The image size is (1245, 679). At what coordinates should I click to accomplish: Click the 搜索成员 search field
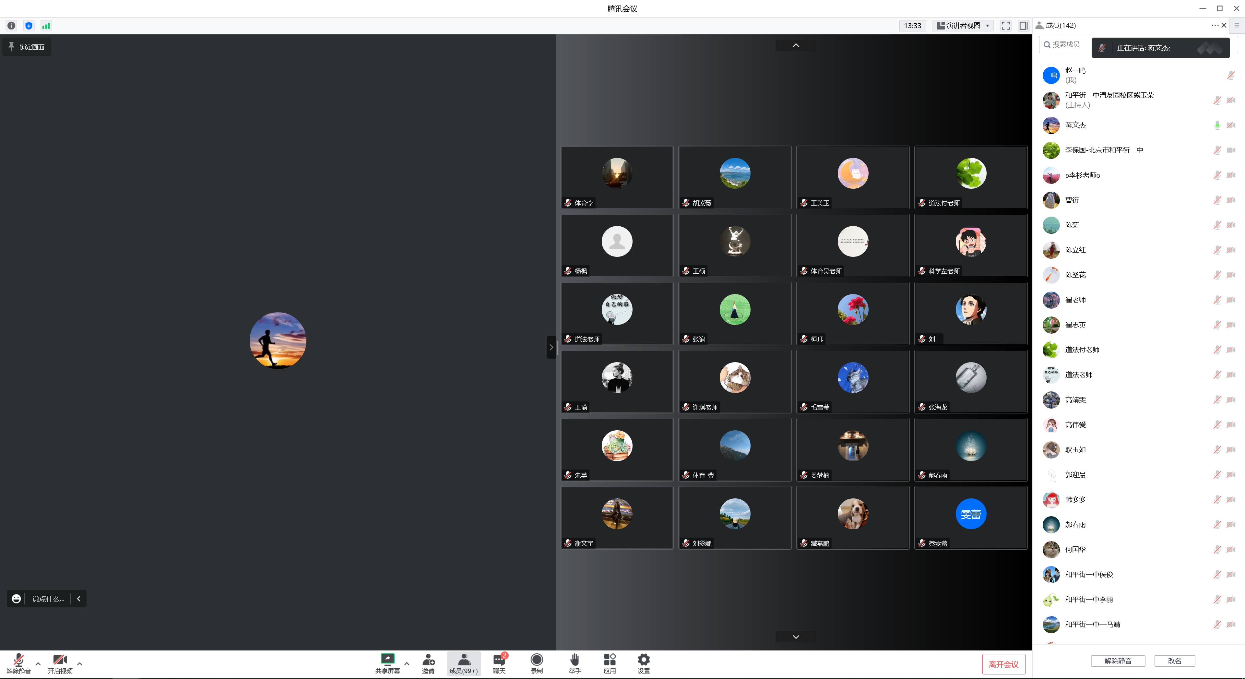coord(1066,44)
